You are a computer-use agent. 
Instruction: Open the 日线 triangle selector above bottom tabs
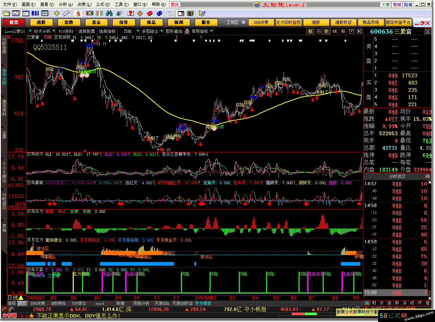(21, 297)
